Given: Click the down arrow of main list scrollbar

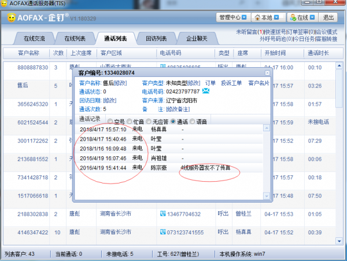Looking at the screenshot, I should click(339, 241).
